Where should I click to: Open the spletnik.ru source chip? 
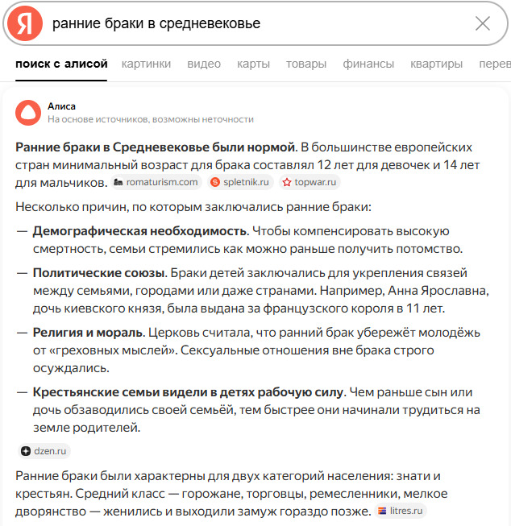[239, 182]
